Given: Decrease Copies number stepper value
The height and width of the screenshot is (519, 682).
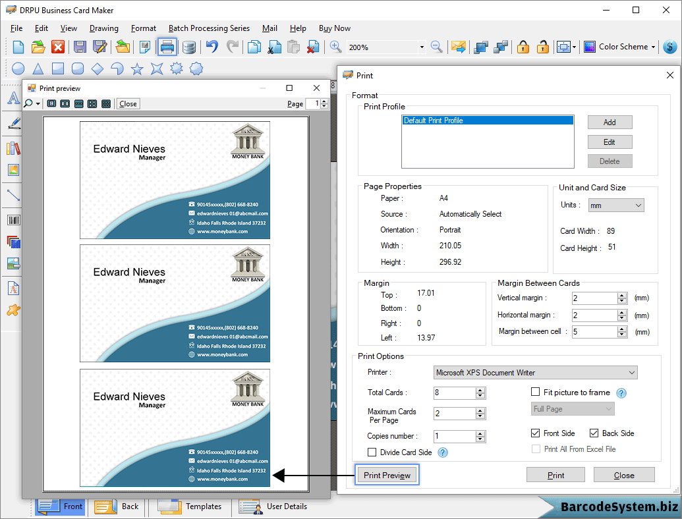Looking at the screenshot, I should pyautogui.click(x=480, y=439).
